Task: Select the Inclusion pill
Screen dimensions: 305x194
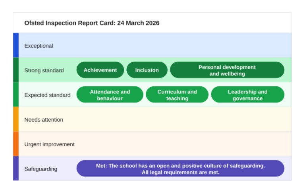Action: 147,70
